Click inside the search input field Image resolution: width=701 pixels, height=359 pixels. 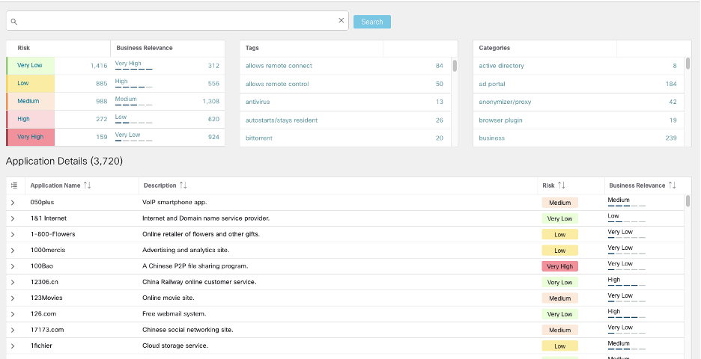click(x=177, y=21)
